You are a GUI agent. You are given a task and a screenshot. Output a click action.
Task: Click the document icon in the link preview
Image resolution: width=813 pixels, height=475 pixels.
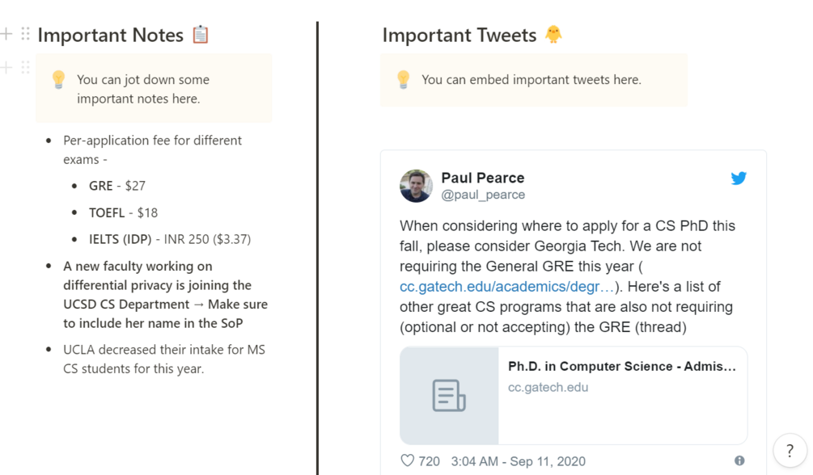(449, 396)
